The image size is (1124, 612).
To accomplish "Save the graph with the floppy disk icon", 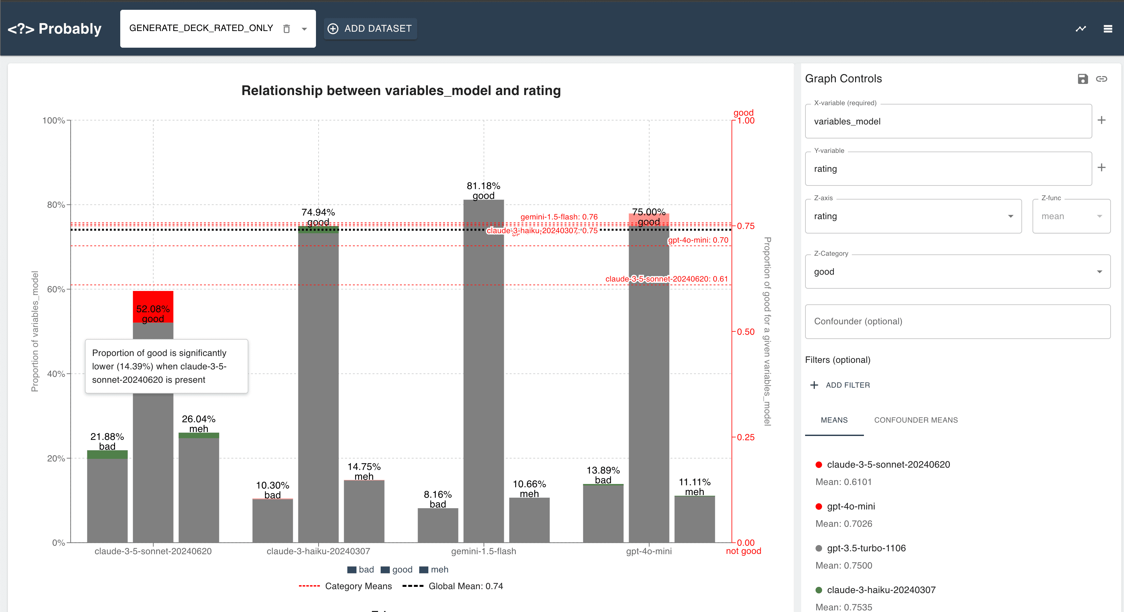I will pyautogui.click(x=1083, y=79).
